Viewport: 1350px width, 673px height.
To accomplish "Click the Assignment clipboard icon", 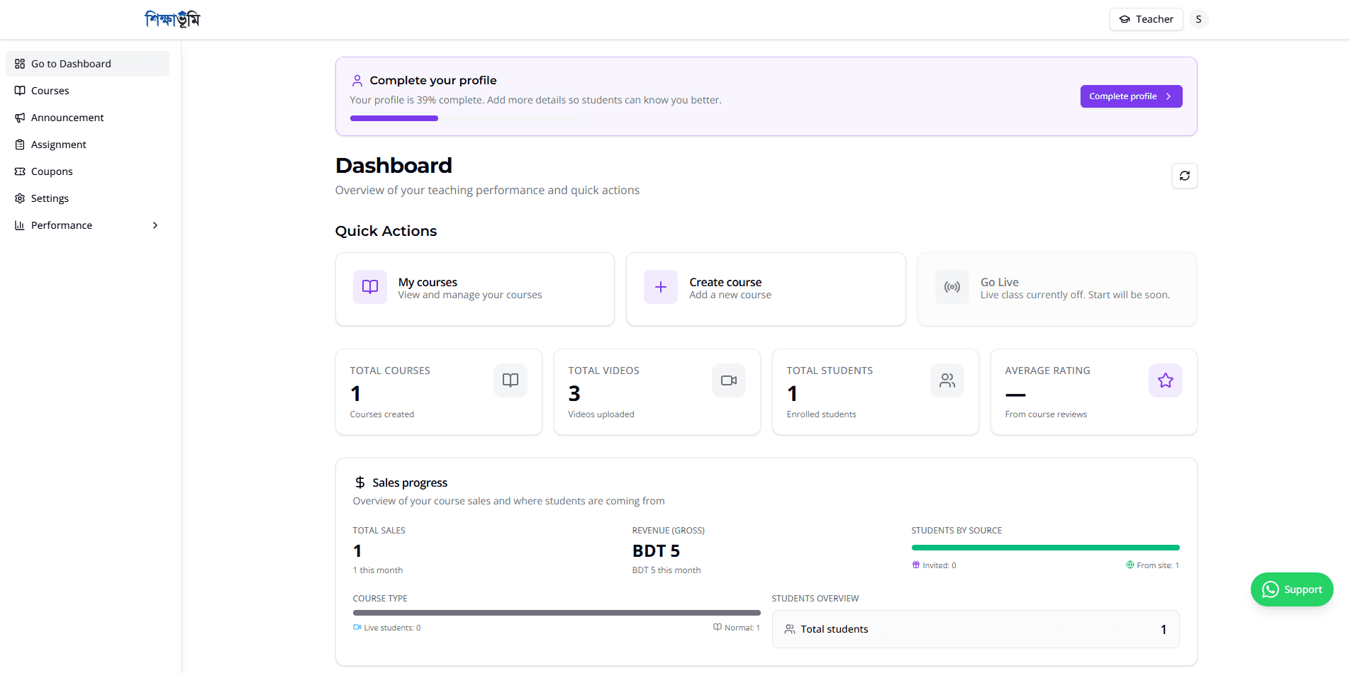I will pyautogui.click(x=20, y=145).
